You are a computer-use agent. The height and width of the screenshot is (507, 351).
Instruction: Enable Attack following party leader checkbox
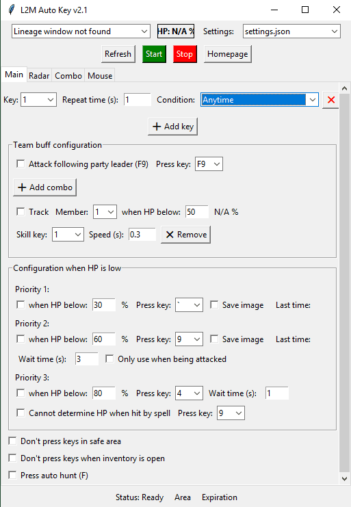click(21, 164)
